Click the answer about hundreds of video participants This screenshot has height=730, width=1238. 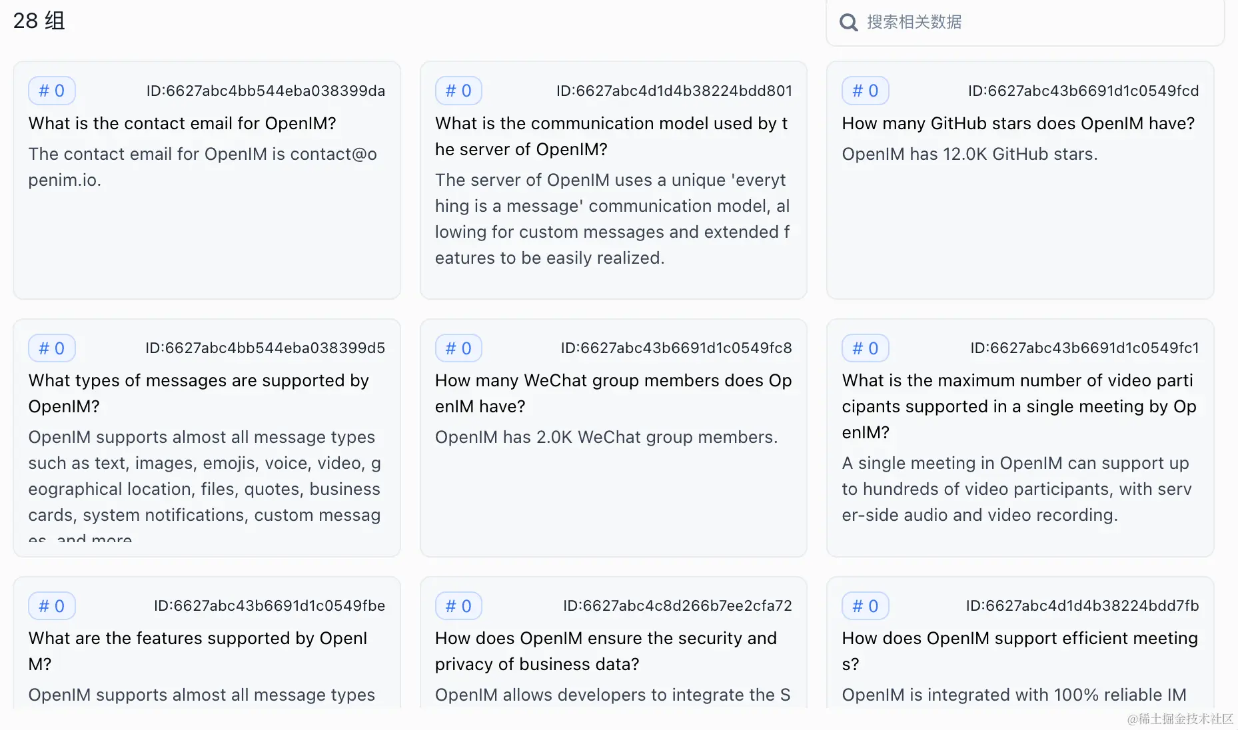tap(1016, 489)
